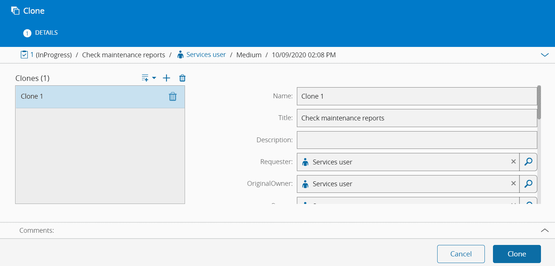555x266 pixels.
Task: Click the Requester search magnifier icon
Action: pyautogui.click(x=528, y=162)
